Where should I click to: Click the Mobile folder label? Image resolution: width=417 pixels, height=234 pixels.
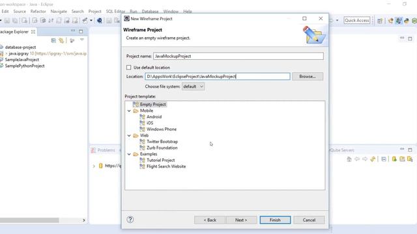click(147, 110)
